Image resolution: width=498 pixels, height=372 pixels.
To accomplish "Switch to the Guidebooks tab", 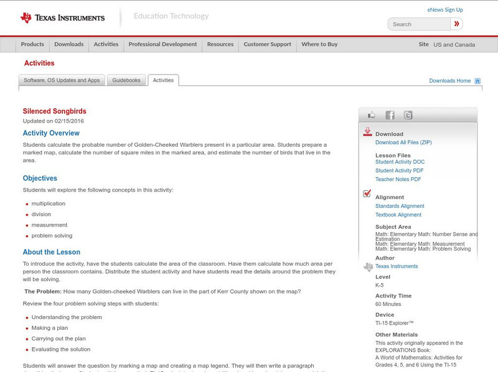I will tap(126, 80).
